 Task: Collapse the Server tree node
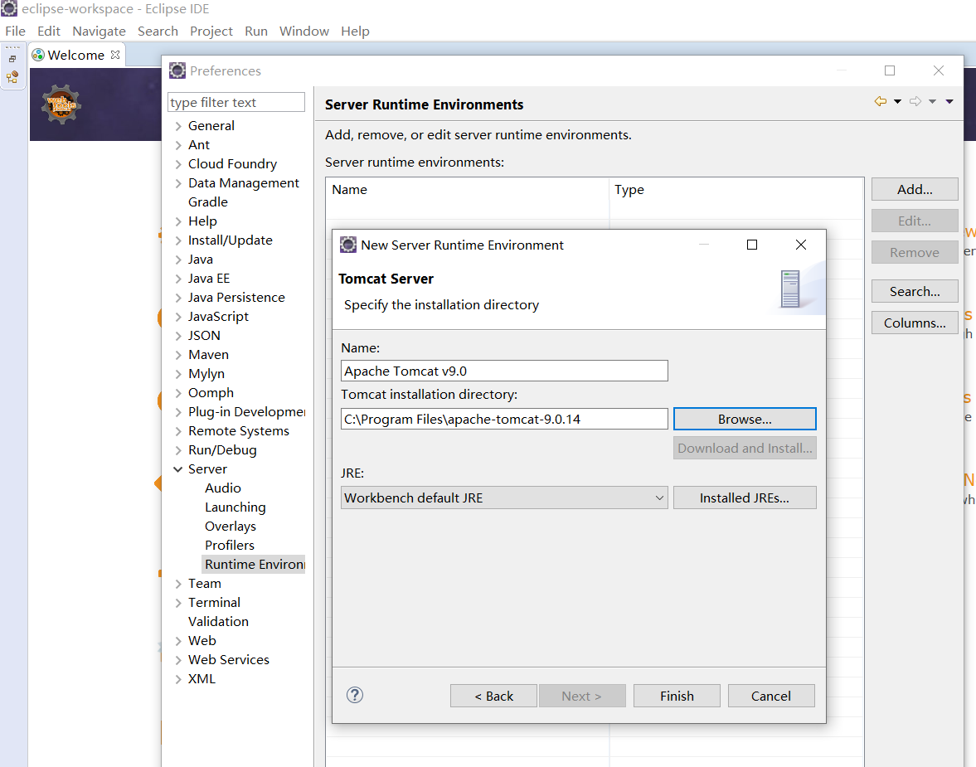pyautogui.click(x=178, y=468)
